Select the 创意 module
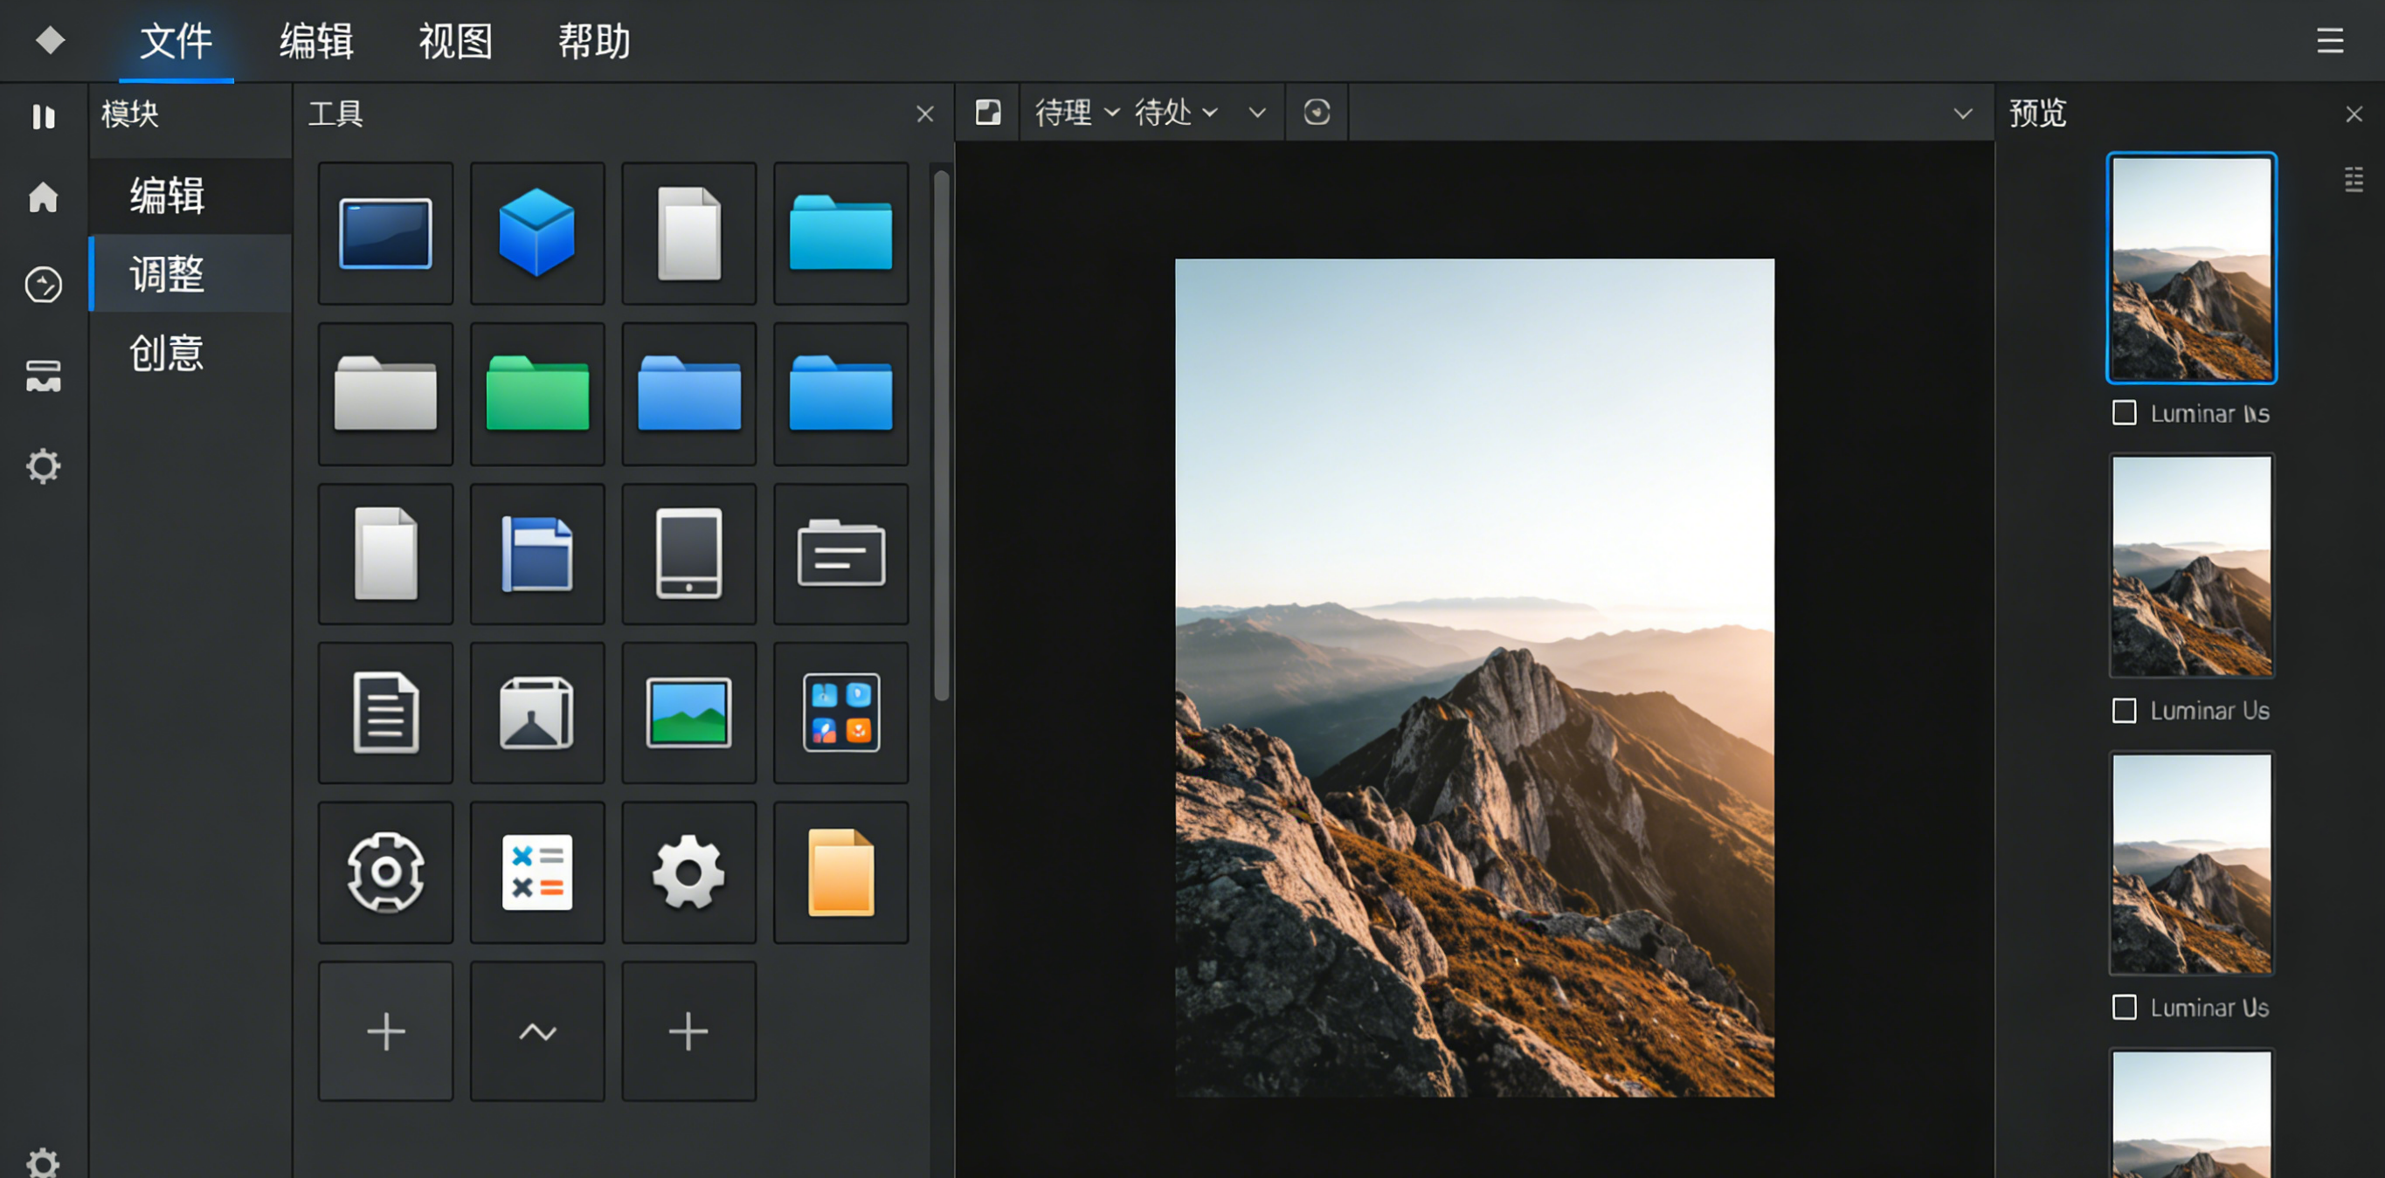This screenshot has height=1178, width=2385. click(167, 353)
